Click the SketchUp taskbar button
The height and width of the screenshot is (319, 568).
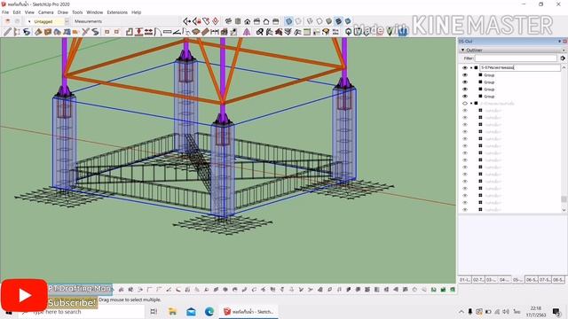coord(248,311)
